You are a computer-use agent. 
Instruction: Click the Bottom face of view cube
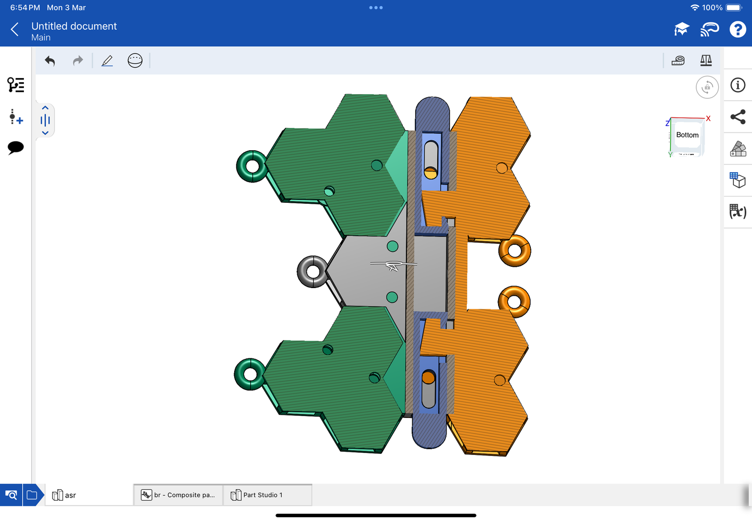(687, 135)
